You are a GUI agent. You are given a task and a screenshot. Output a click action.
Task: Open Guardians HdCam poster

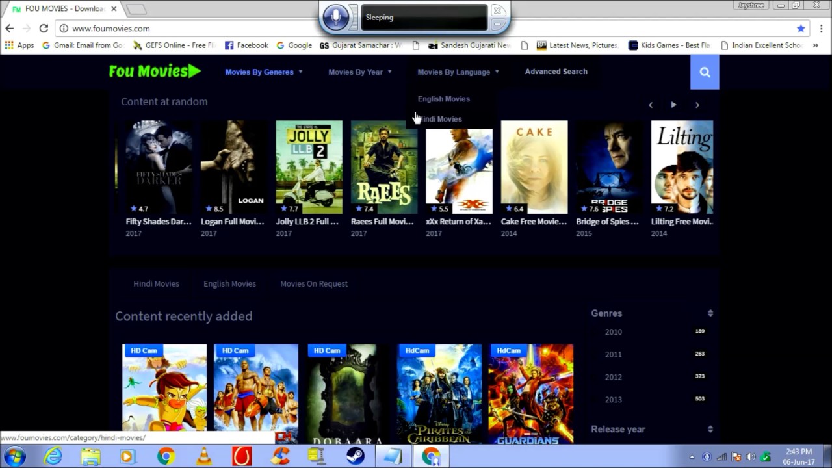[x=531, y=394]
